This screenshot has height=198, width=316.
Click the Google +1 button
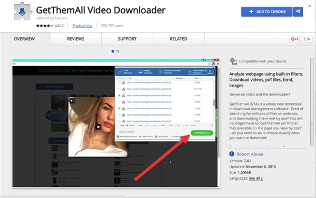(x=294, y=39)
